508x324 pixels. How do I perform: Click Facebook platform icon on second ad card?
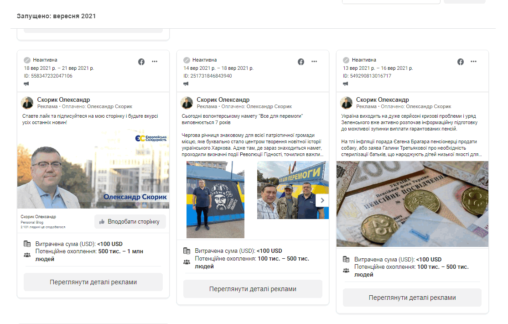click(301, 62)
